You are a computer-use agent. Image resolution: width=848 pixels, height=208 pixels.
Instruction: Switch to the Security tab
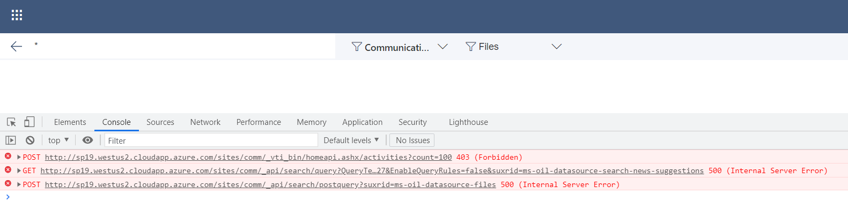(x=412, y=122)
